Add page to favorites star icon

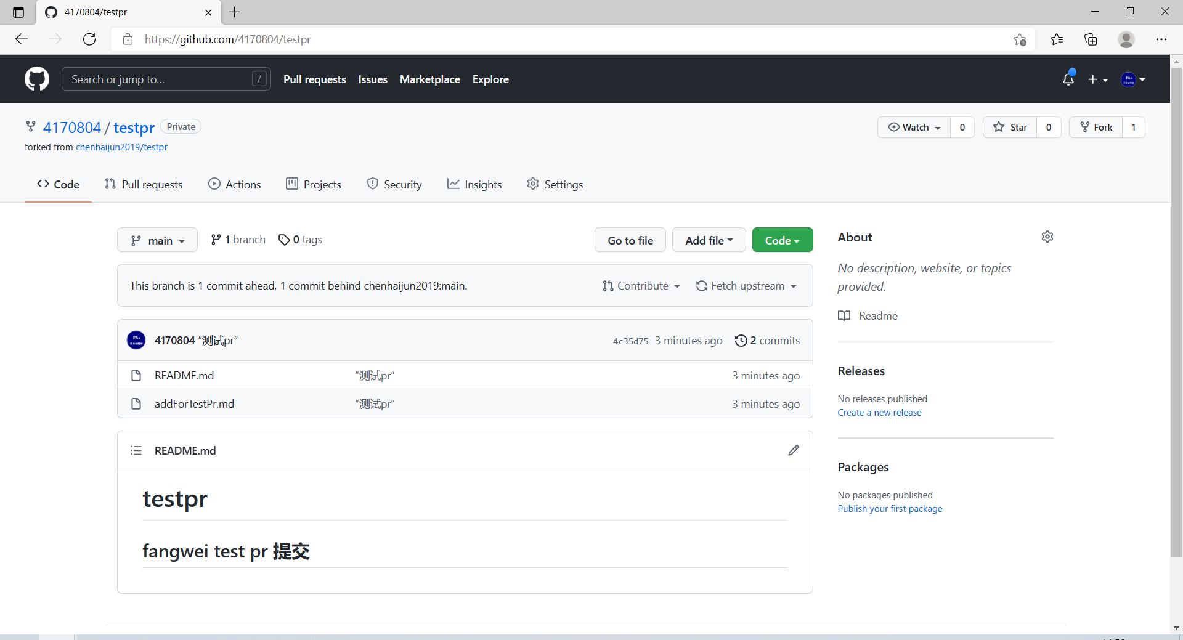tap(1020, 39)
